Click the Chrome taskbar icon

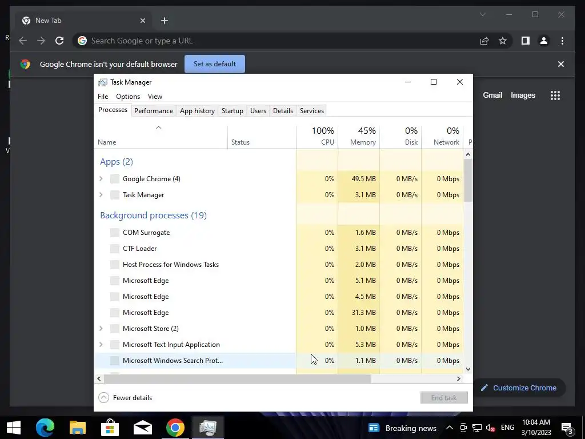[175, 428]
